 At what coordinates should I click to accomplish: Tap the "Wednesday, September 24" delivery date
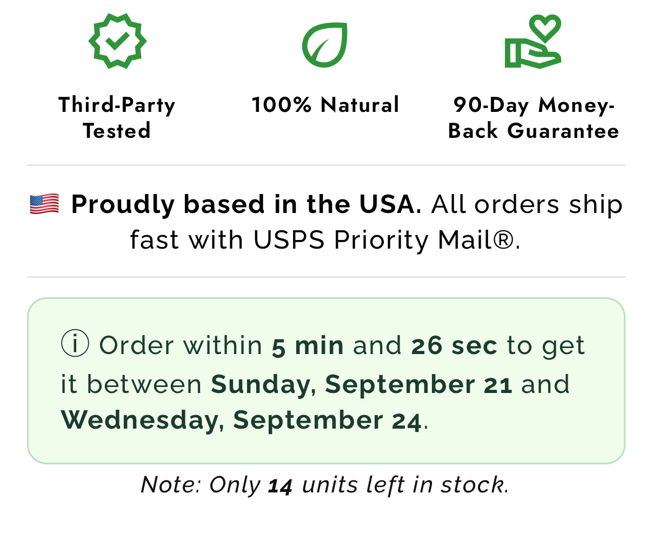pyautogui.click(x=241, y=420)
